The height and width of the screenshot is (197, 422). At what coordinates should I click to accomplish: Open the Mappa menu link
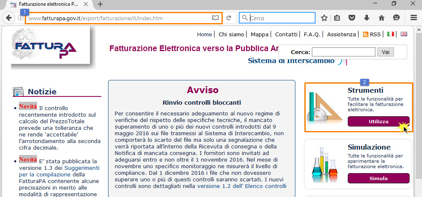pos(259,34)
